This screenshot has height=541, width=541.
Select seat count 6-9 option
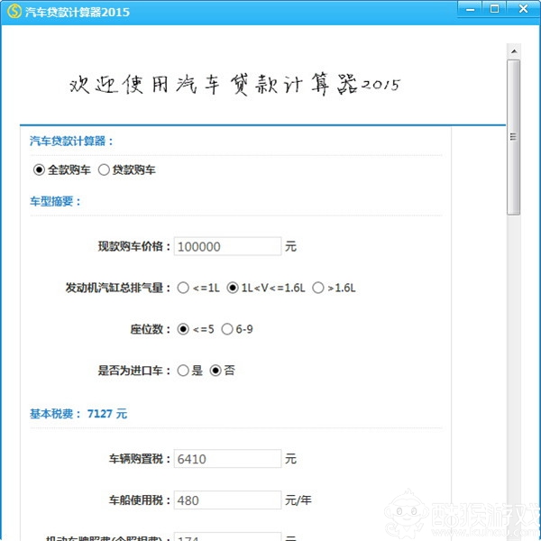click(227, 329)
